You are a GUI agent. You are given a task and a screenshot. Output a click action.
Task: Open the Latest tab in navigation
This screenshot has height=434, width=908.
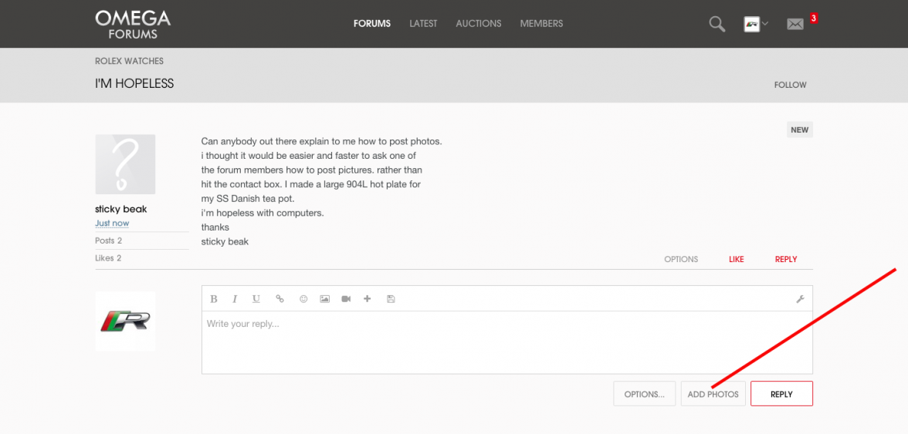click(423, 24)
